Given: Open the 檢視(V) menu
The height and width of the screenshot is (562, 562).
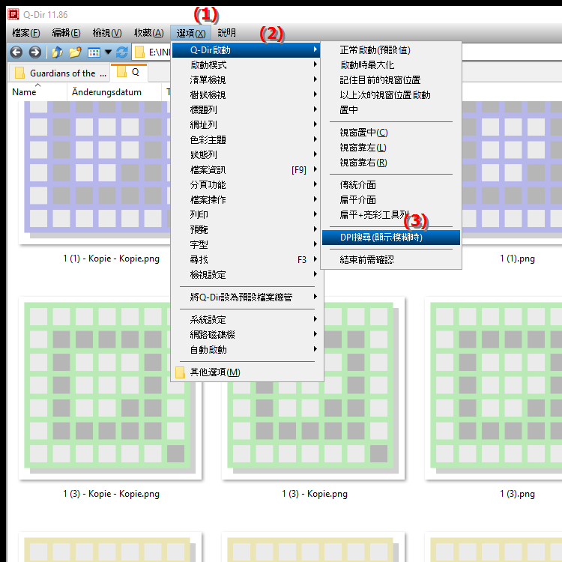Looking at the screenshot, I should (x=107, y=33).
